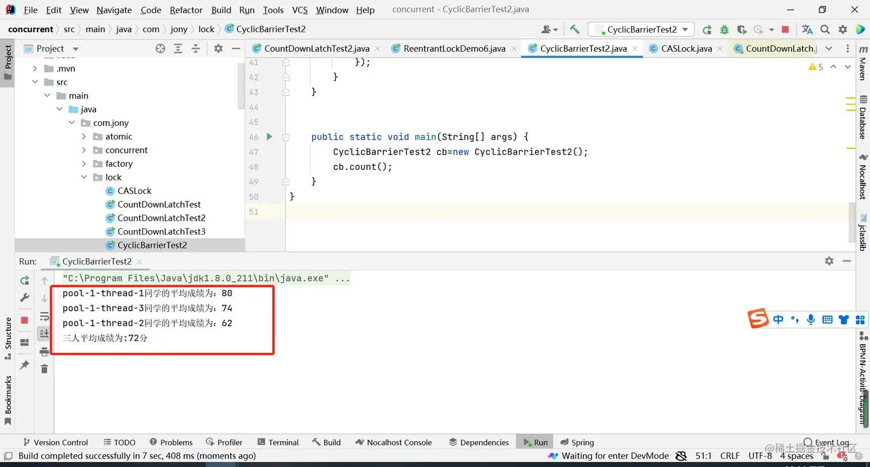Open the CyclicBarrierTest2 run configuration dropdown
870x467 pixels.
(642, 29)
